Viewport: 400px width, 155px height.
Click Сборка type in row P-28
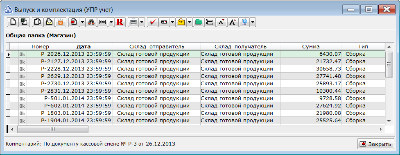click(x=356, y=91)
